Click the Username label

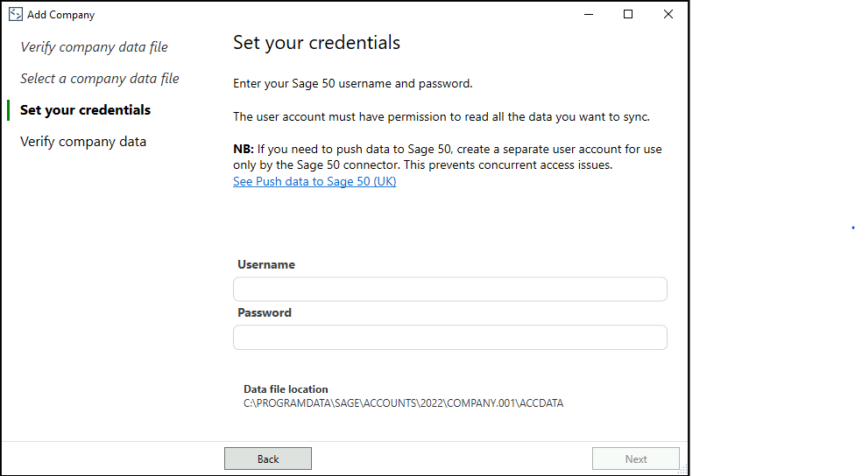click(x=266, y=264)
